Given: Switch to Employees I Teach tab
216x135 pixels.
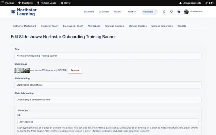Looking at the screenshot, I should [x=73, y=26].
